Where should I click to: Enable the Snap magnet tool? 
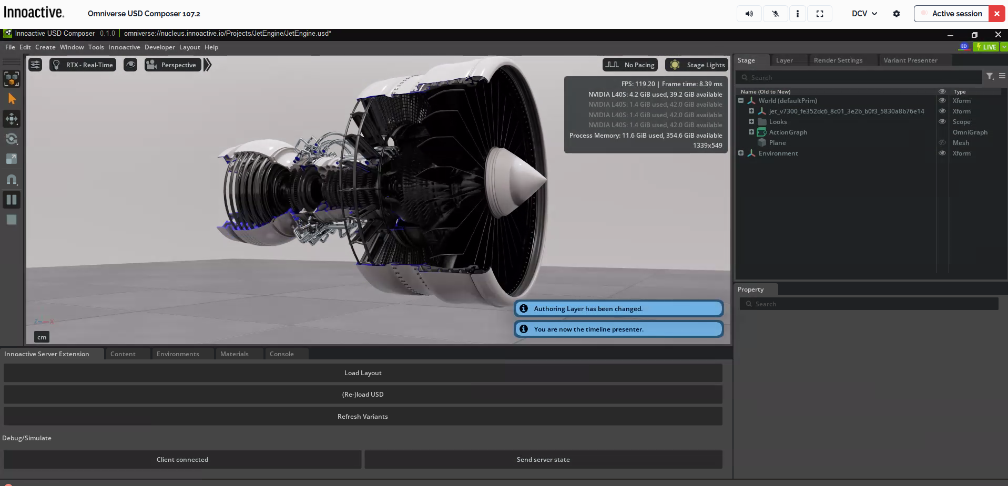pyautogui.click(x=11, y=179)
